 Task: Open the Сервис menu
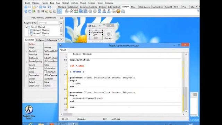point(92,3)
